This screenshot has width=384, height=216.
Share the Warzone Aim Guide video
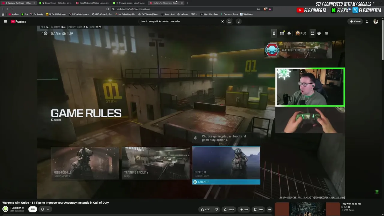229,209
